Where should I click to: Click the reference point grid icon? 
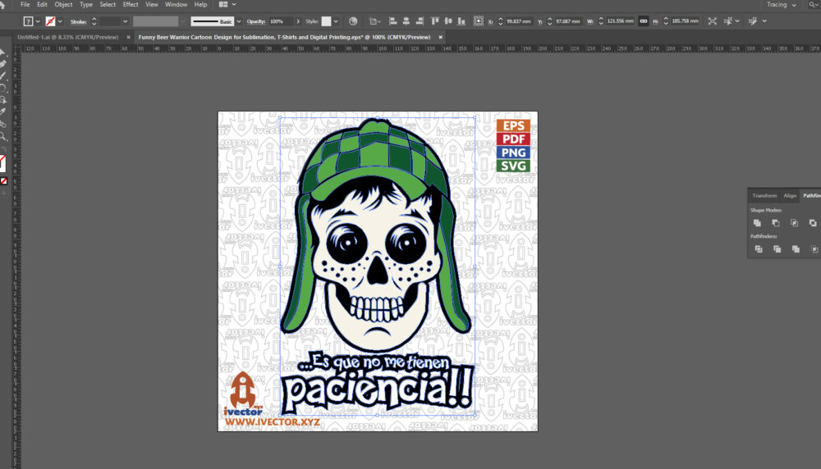point(478,21)
